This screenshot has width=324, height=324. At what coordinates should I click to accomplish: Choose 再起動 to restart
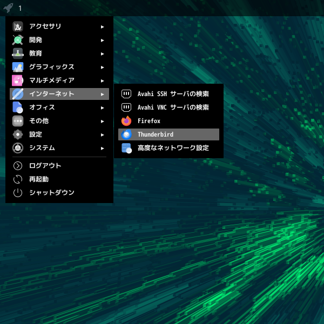[x=39, y=179]
